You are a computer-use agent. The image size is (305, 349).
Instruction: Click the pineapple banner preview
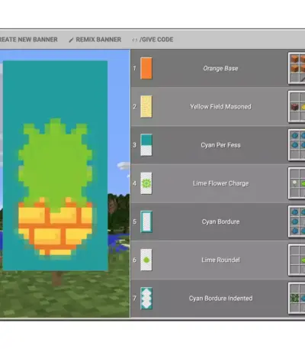click(55, 166)
